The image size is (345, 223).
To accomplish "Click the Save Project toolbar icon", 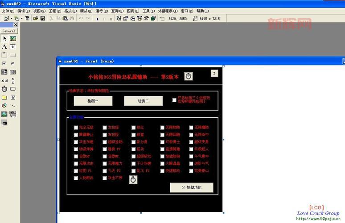I will coord(43,18).
